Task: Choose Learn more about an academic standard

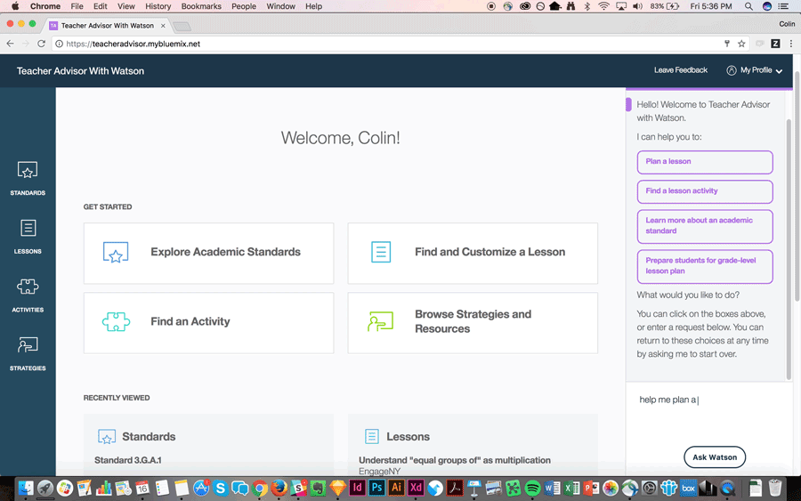Action: pos(705,226)
